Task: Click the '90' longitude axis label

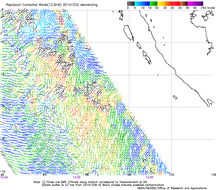Action: (x=2, y=175)
